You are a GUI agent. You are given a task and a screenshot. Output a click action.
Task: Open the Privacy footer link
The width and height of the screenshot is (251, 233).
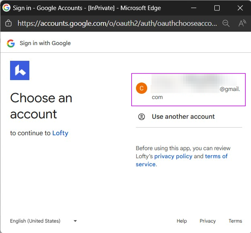[x=208, y=221]
